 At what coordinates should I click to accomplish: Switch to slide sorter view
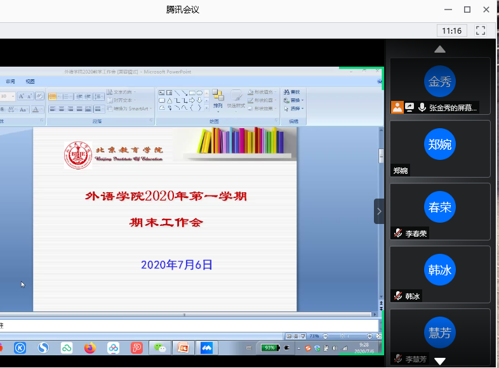click(296, 336)
